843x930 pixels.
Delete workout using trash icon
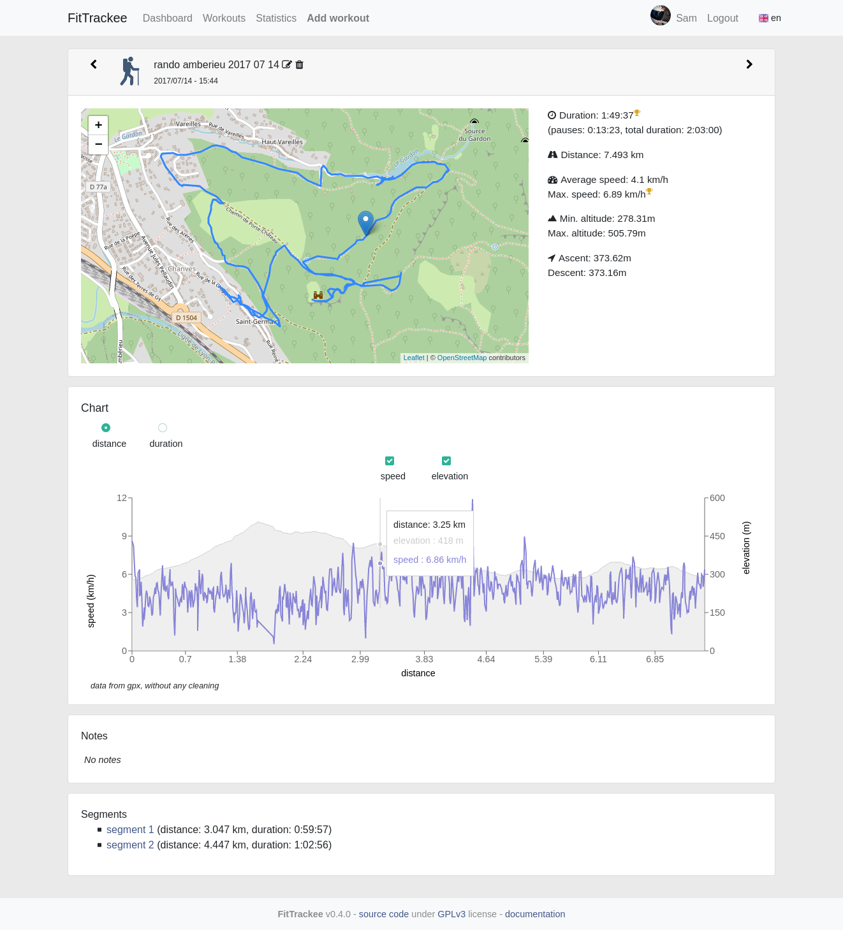click(x=300, y=64)
